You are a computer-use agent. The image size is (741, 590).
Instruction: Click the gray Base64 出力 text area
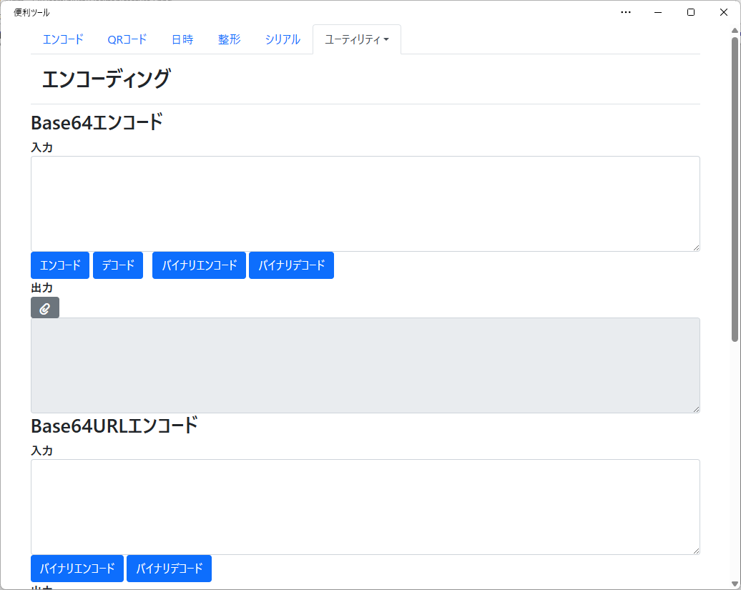click(x=365, y=365)
